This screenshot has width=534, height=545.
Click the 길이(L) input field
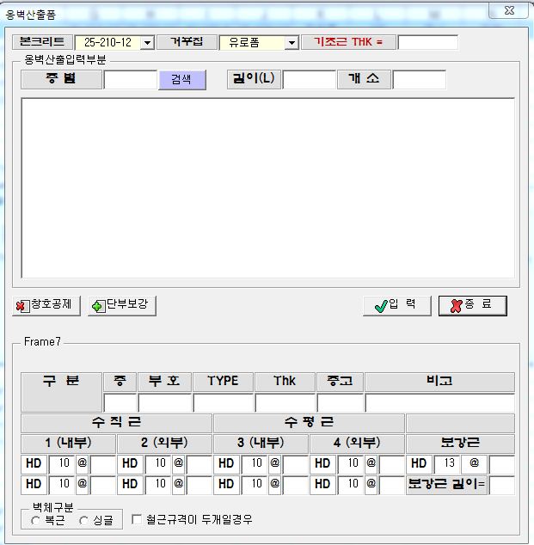pos(310,80)
